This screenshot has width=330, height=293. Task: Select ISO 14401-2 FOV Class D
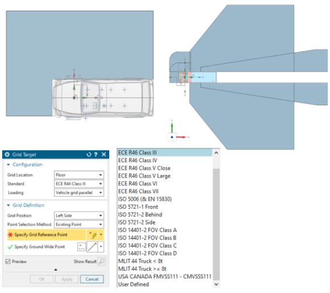point(165,253)
